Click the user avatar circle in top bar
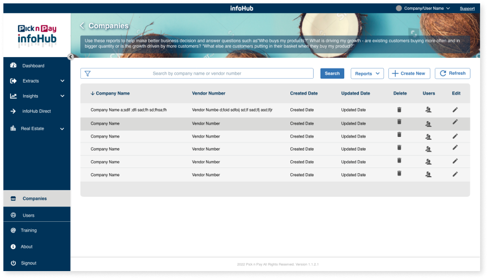This screenshot has height=279, width=488. click(399, 8)
